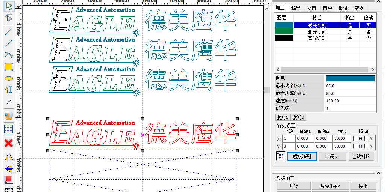Viewport: 385px width, 192px height.
Task: Click canvas vertical scrollbar up arrow
Action: pos(267,8)
